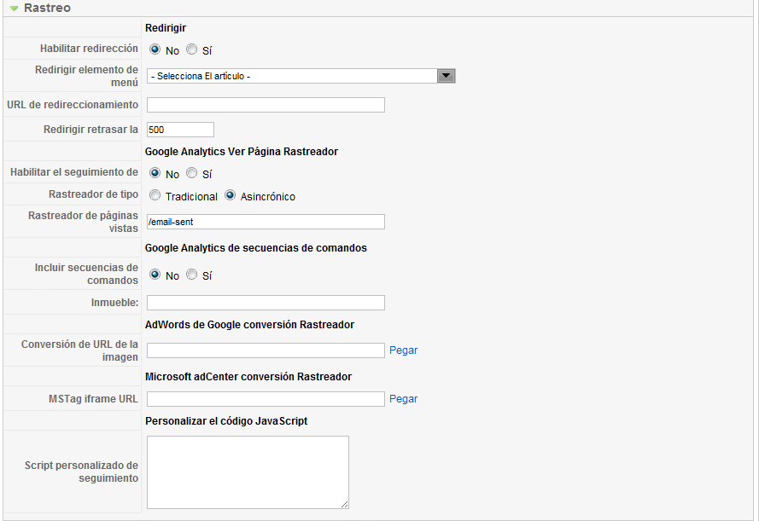Select No for Habilitar redirección

155,49
